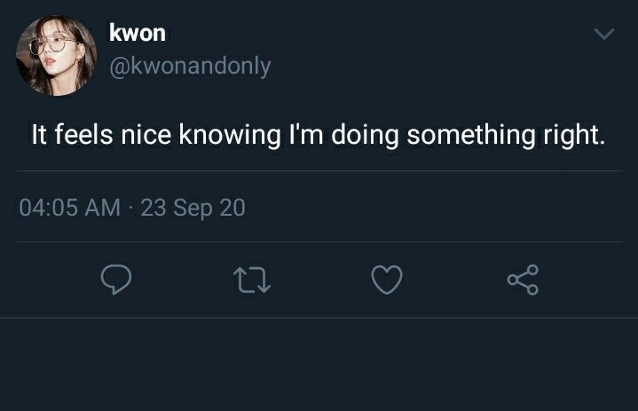Click the 04:05 AM timestamp

pos(69,208)
